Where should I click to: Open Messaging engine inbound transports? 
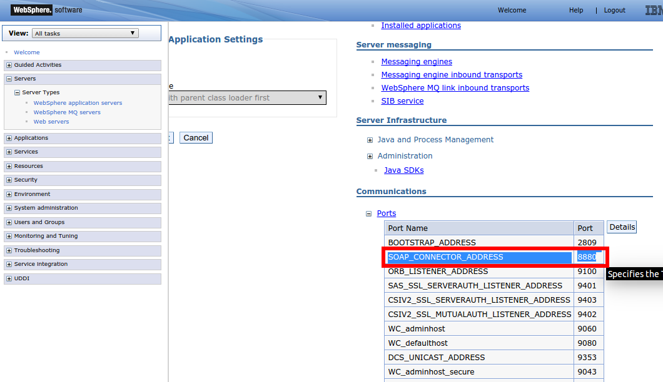click(452, 75)
